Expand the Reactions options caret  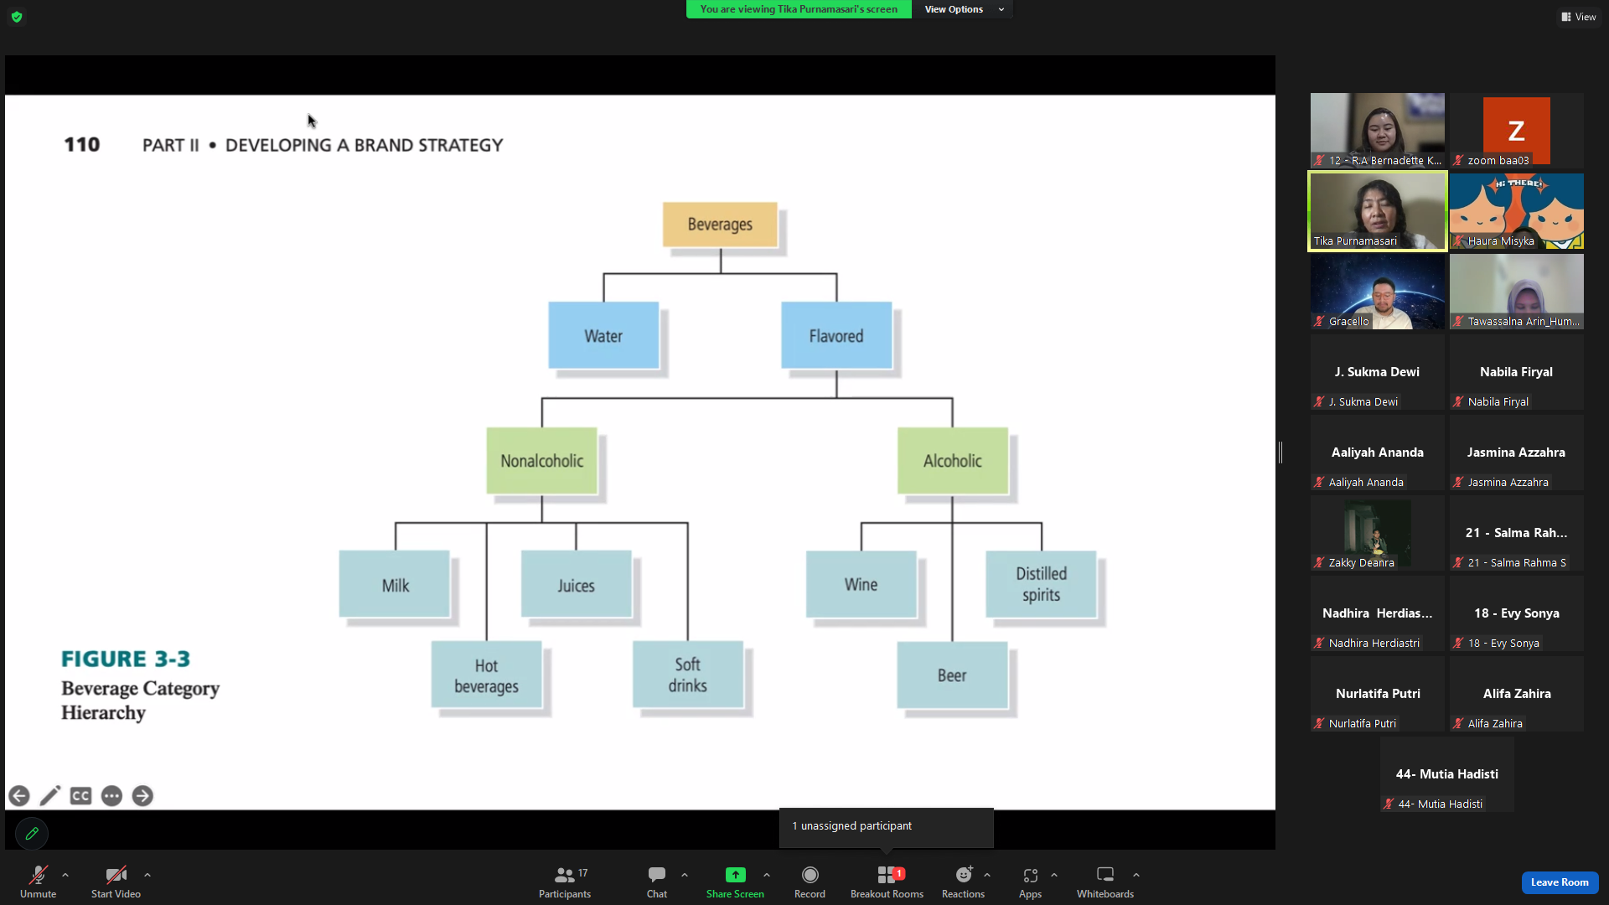[987, 875]
